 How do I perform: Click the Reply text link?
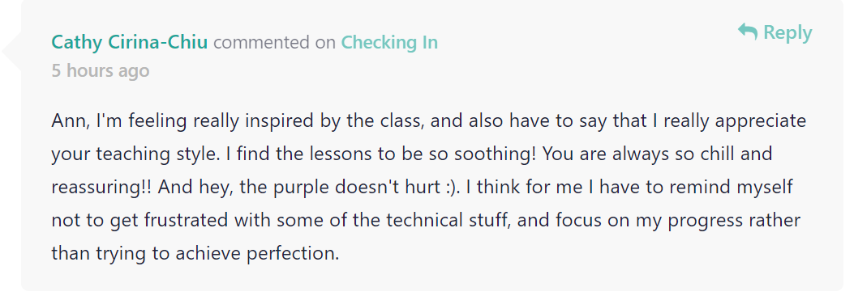[787, 32]
